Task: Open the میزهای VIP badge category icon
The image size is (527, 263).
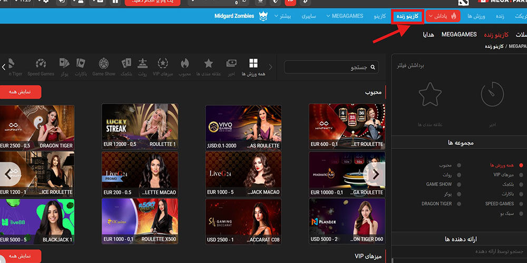Action: pyautogui.click(x=163, y=63)
